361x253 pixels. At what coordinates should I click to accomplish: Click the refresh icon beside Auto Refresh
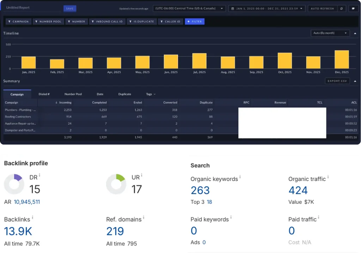click(342, 8)
